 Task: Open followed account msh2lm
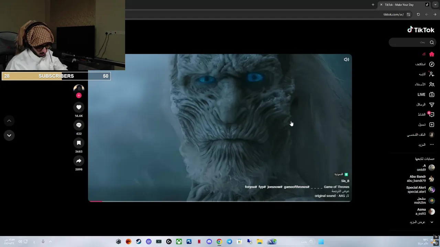pyautogui.click(x=424, y=201)
